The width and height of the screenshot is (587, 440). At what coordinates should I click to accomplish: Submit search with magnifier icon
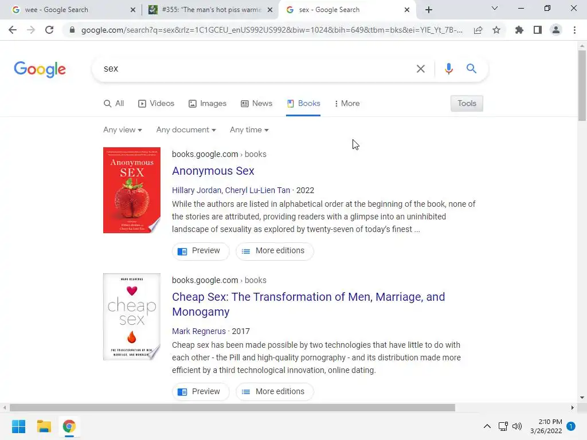(471, 69)
